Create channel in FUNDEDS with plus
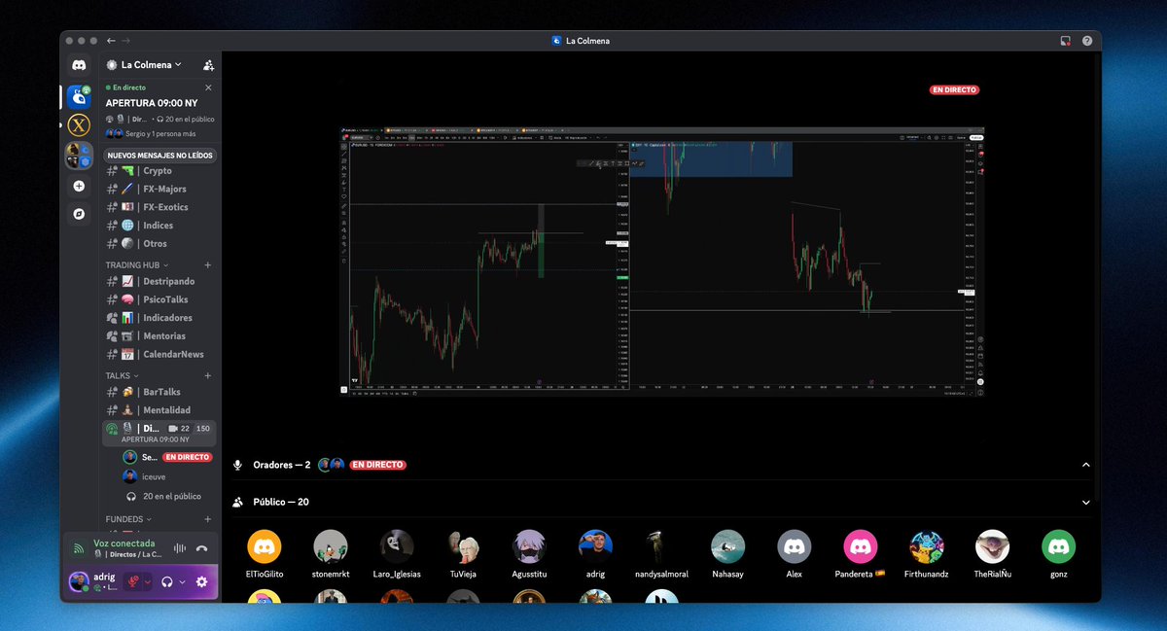Viewport: 1167px width, 631px height. 207,519
